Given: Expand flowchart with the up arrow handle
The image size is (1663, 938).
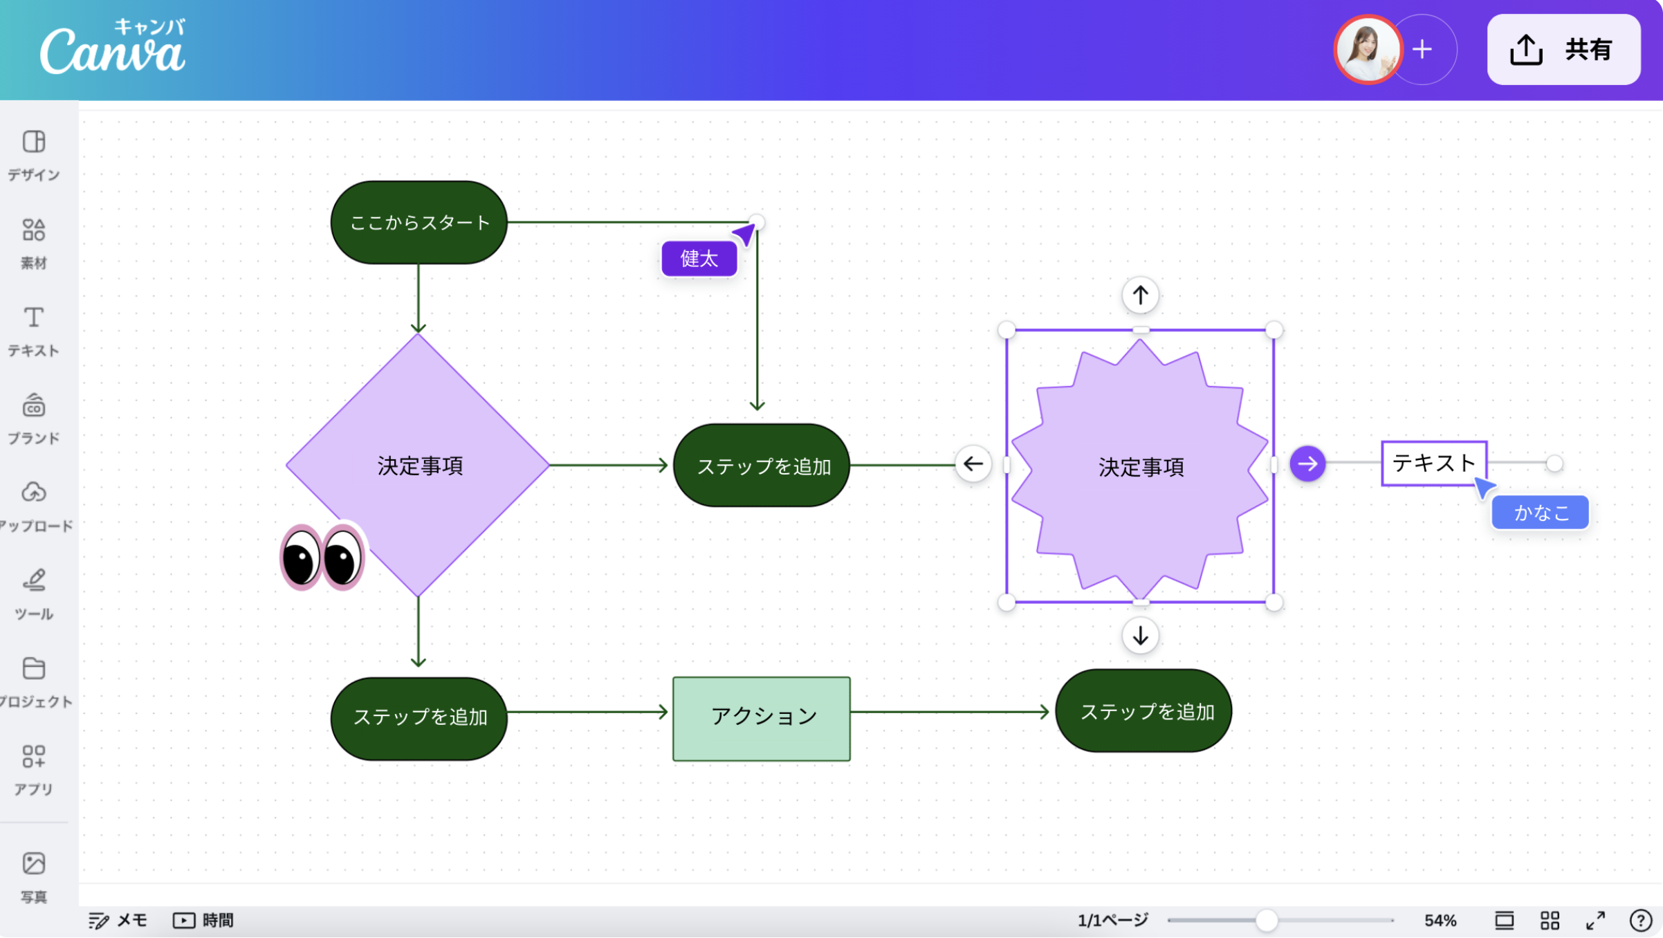Looking at the screenshot, I should tap(1140, 295).
